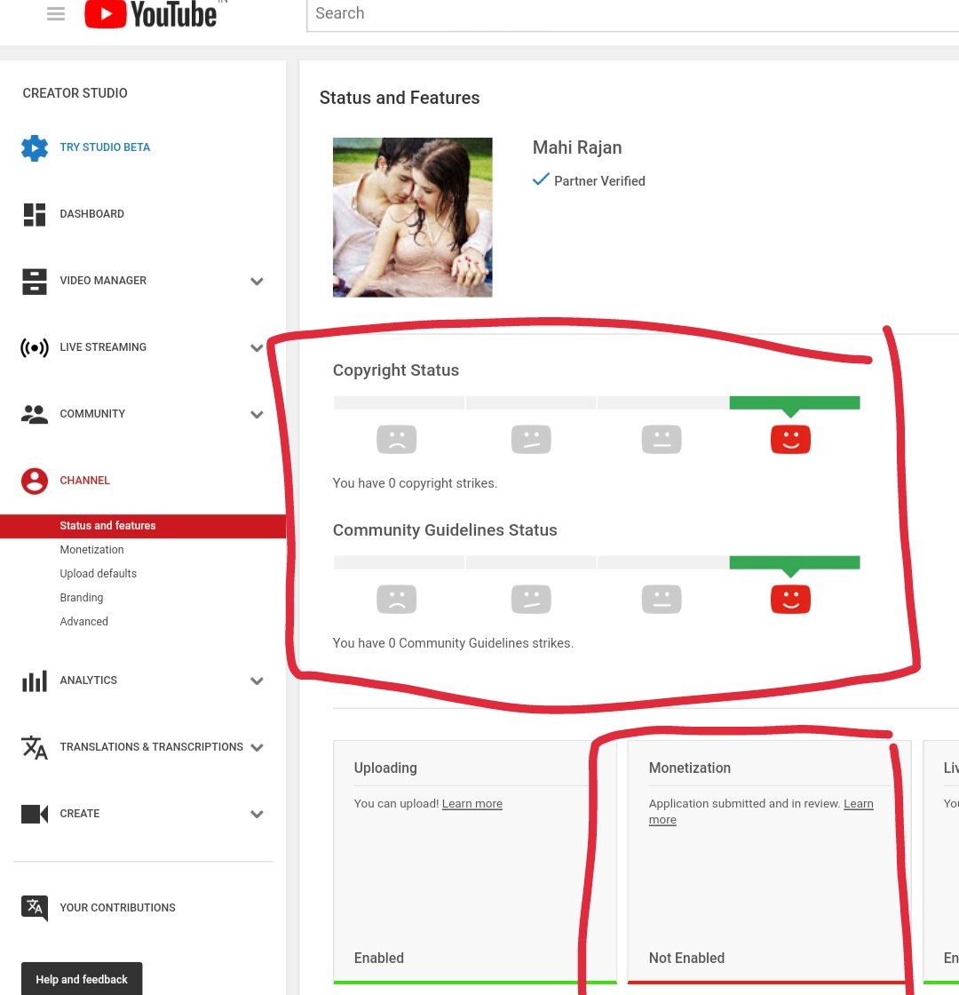This screenshot has height=995, width=959.
Task: Expand the Analytics section chevron
Action: (x=257, y=681)
